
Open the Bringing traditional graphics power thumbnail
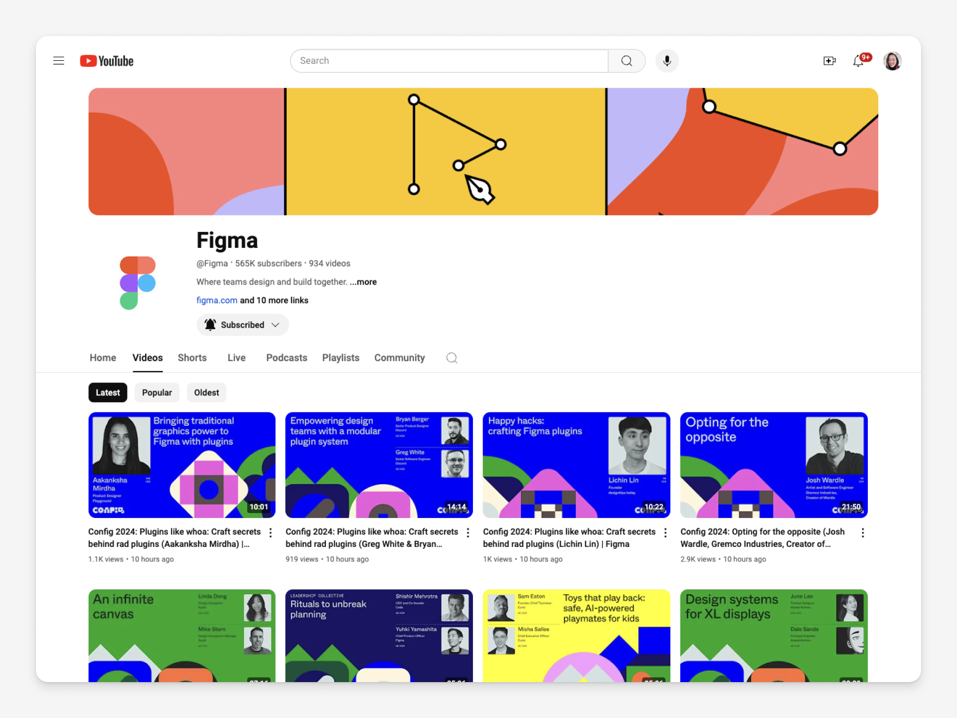pos(182,465)
